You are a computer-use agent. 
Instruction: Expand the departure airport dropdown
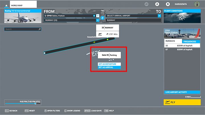(98, 16)
